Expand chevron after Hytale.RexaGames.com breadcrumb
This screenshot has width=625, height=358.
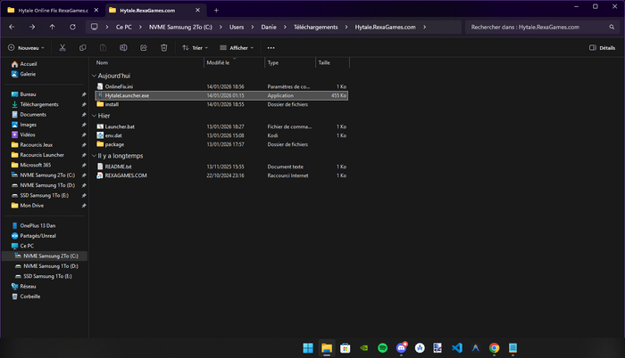tap(424, 27)
